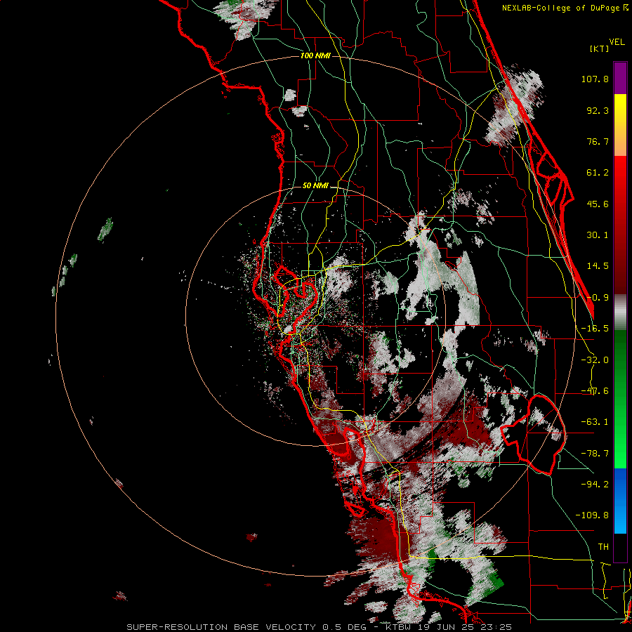632x632 pixels.
Task: Click the VEL legend title
Action: [617, 42]
